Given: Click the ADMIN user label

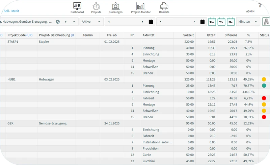Looking at the screenshot, I should (x=250, y=11).
